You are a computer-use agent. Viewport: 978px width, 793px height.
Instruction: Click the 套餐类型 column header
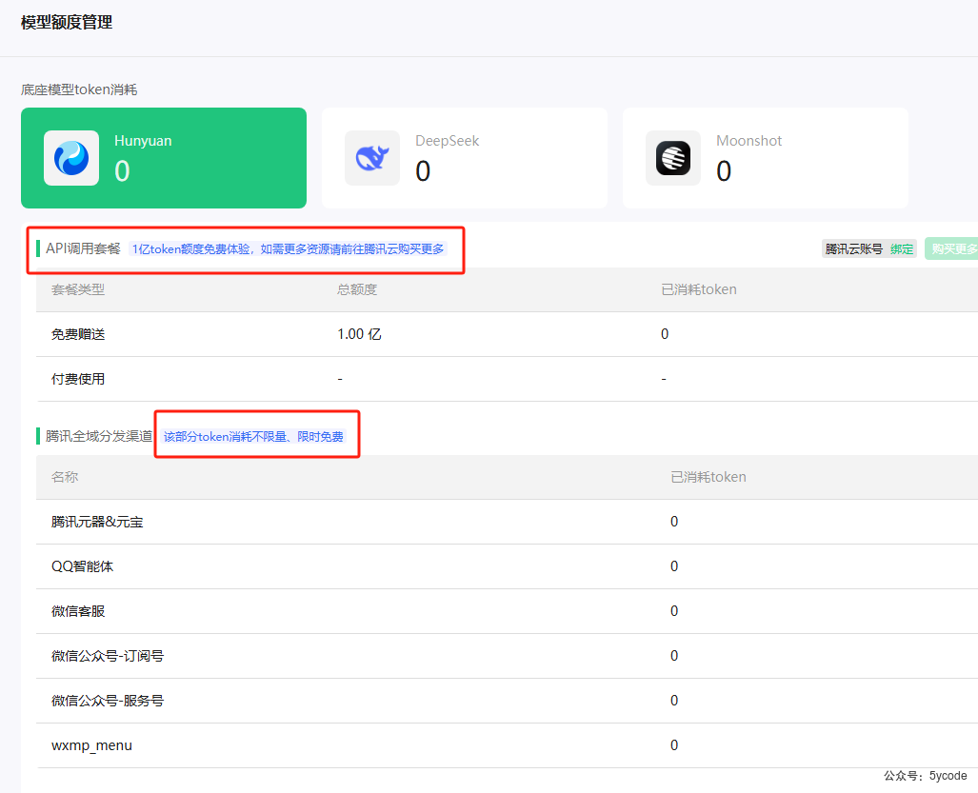(x=78, y=289)
